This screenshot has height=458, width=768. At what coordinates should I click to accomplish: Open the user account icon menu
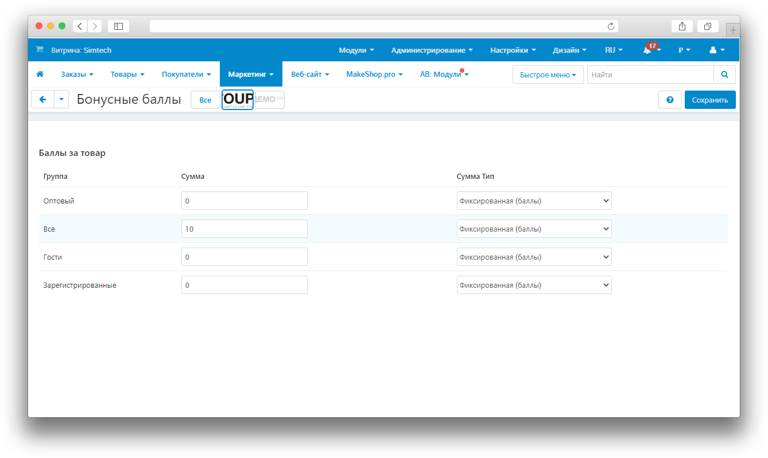716,50
